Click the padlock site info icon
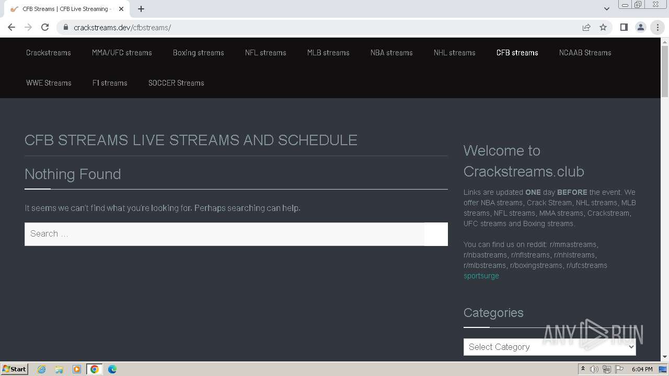Image resolution: width=669 pixels, height=376 pixels. click(66, 27)
